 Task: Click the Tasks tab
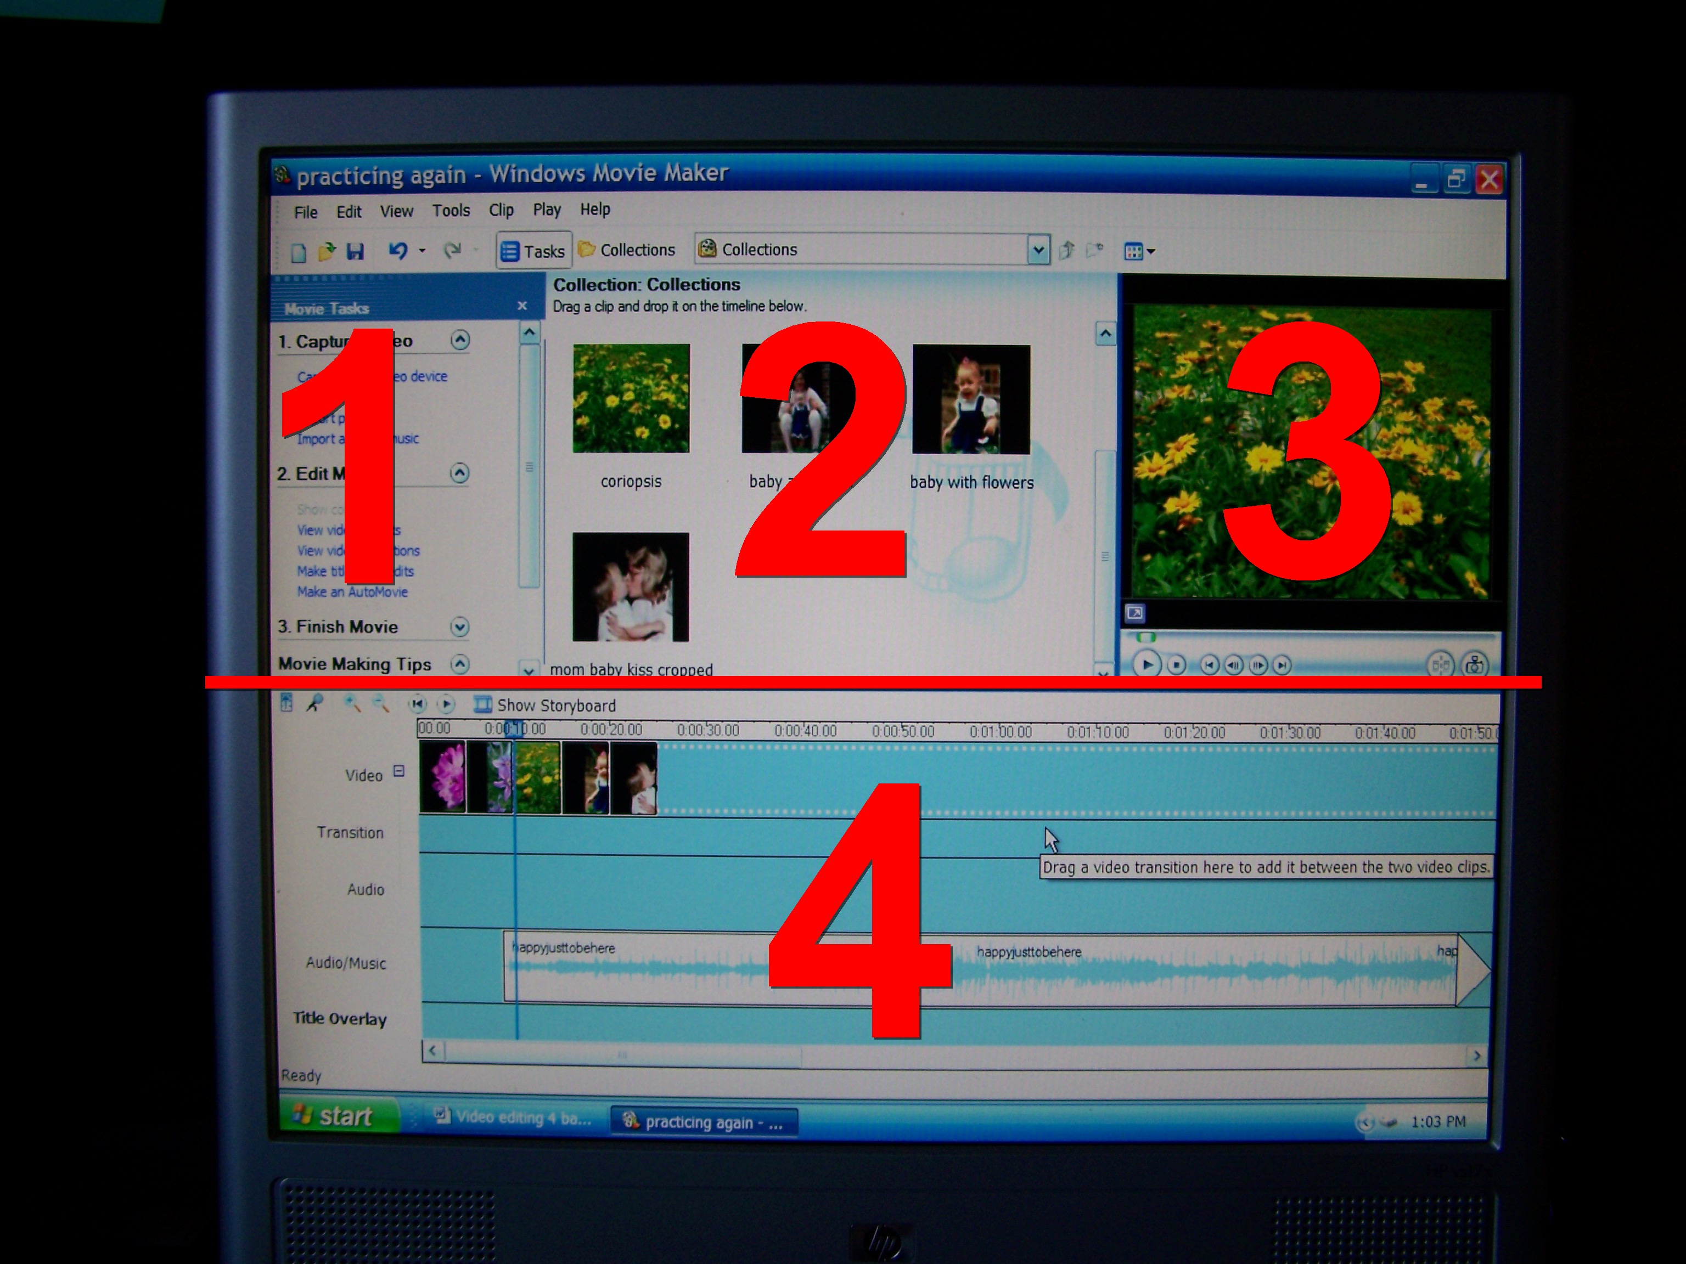click(x=532, y=250)
